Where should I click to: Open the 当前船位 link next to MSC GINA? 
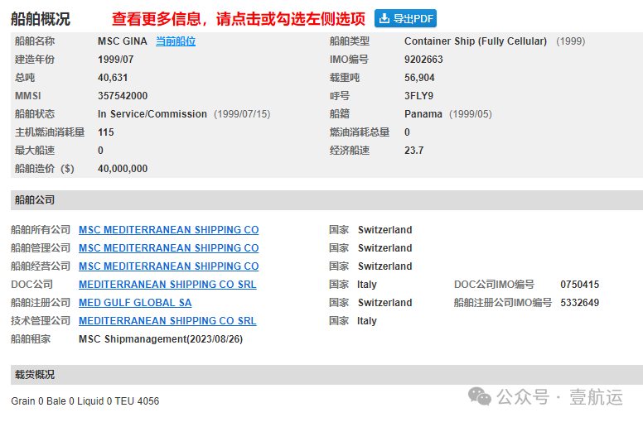coord(176,41)
